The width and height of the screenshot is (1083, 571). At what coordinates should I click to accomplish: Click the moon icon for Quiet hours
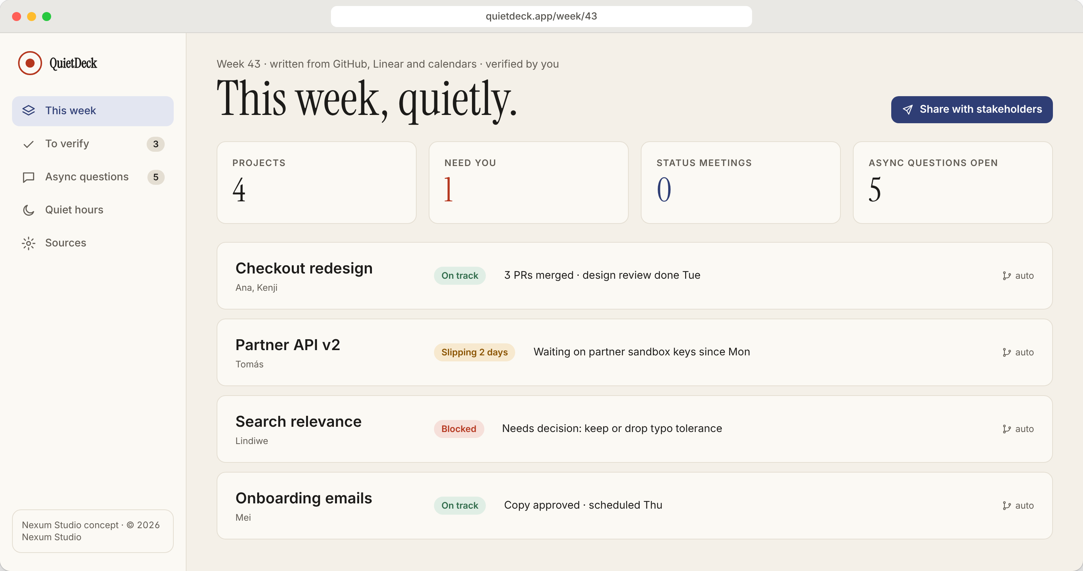[28, 210]
